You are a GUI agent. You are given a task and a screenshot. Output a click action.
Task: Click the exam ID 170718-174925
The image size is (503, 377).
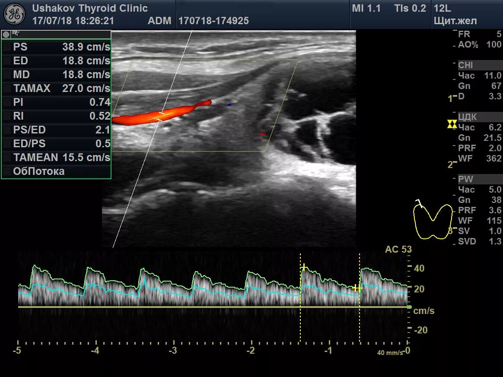pos(213,21)
